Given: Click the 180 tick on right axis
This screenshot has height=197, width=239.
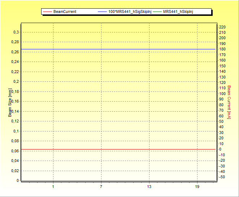Looking at the screenshot, I should pyautogui.click(x=222, y=49).
